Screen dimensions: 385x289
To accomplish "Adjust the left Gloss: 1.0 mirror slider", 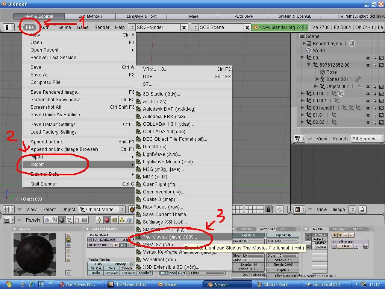I will coord(249,256).
